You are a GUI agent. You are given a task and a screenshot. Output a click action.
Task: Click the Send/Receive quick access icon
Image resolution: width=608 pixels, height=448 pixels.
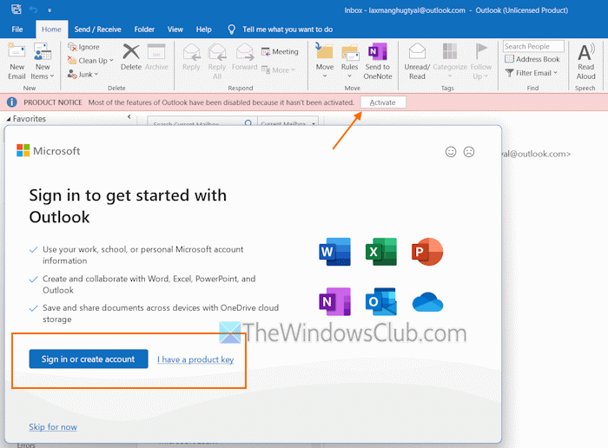(x=17, y=10)
